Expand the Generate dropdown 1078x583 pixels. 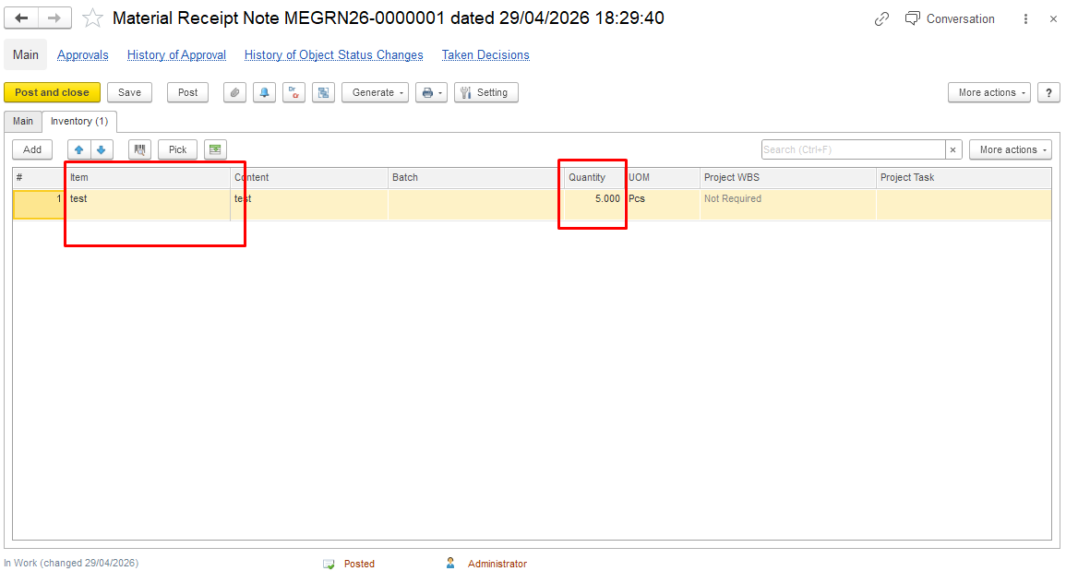pyautogui.click(x=376, y=92)
